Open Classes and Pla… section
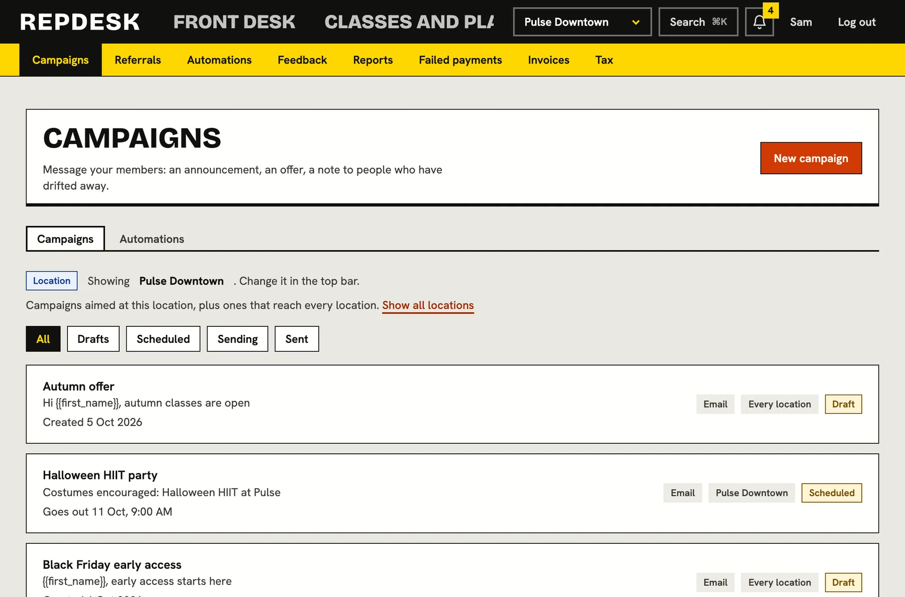The width and height of the screenshot is (905, 597). pyautogui.click(x=409, y=22)
